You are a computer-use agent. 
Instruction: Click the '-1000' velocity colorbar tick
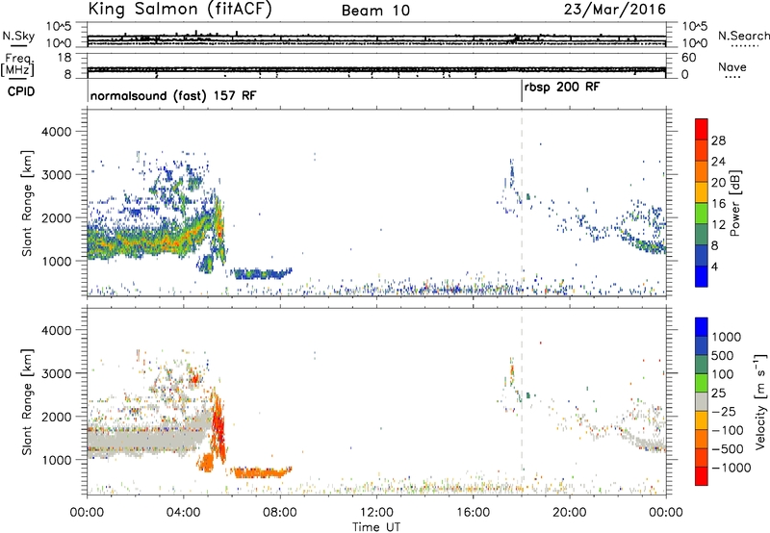731,468
